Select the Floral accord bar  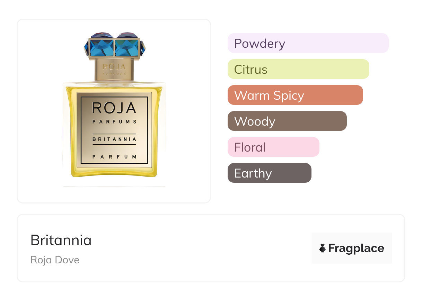[x=273, y=147]
